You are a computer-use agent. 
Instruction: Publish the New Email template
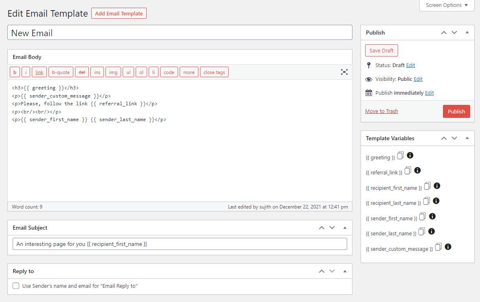coord(456,111)
